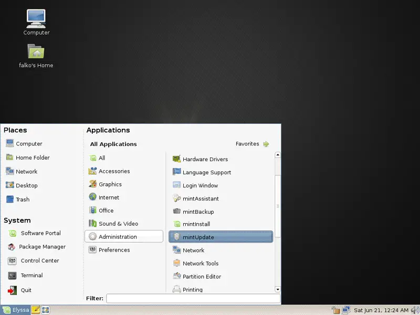Open the Desktop place entry
This screenshot has width=420, height=315.
pos(22,185)
